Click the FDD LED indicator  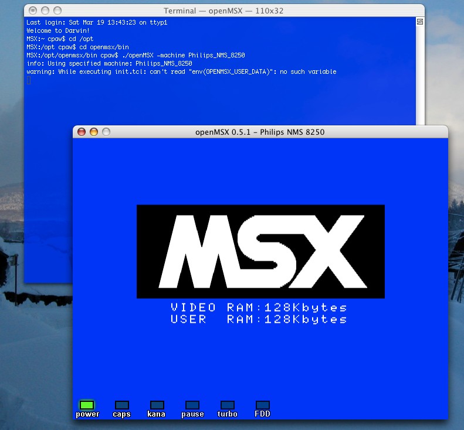tap(262, 405)
